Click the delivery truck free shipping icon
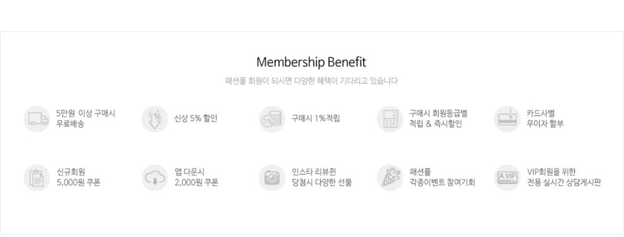The height and width of the screenshot is (237, 624). tap(37, 119)
